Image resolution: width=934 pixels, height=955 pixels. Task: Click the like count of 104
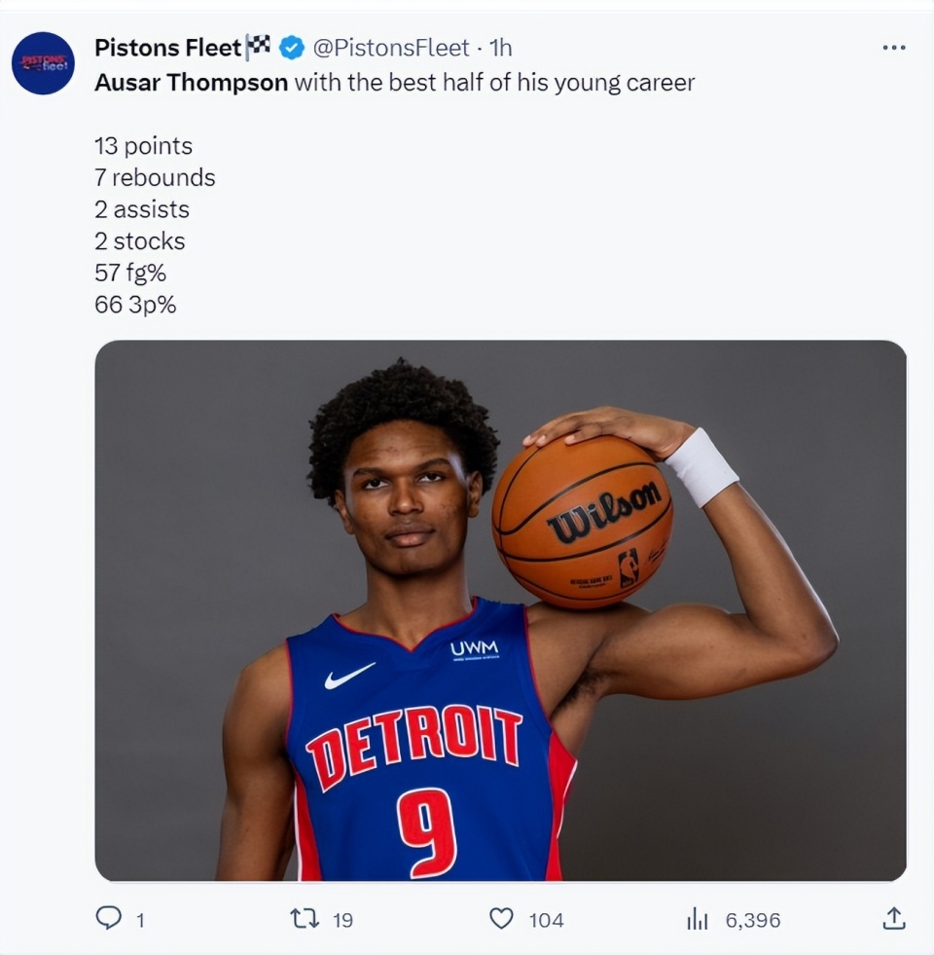546,919
